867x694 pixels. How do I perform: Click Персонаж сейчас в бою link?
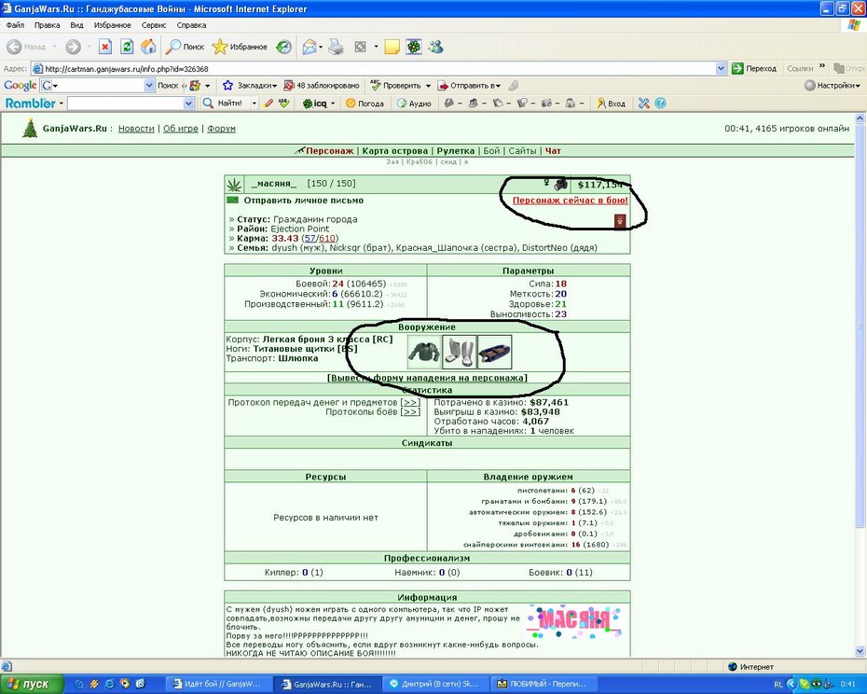pos(570,201)
